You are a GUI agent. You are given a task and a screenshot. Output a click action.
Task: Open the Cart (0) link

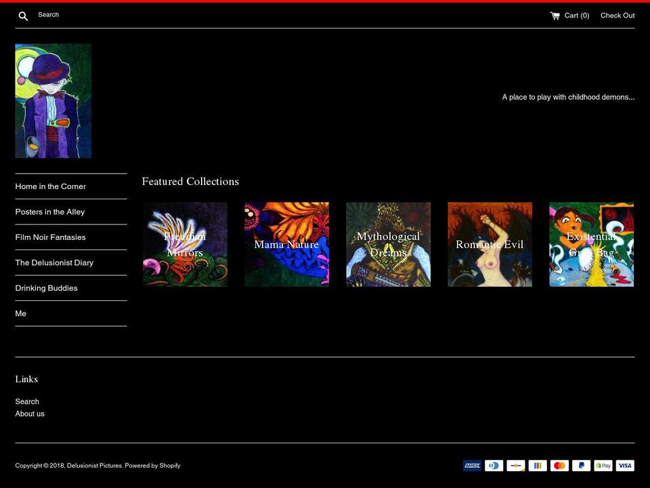pyautogui.click(x=569, y=16)
